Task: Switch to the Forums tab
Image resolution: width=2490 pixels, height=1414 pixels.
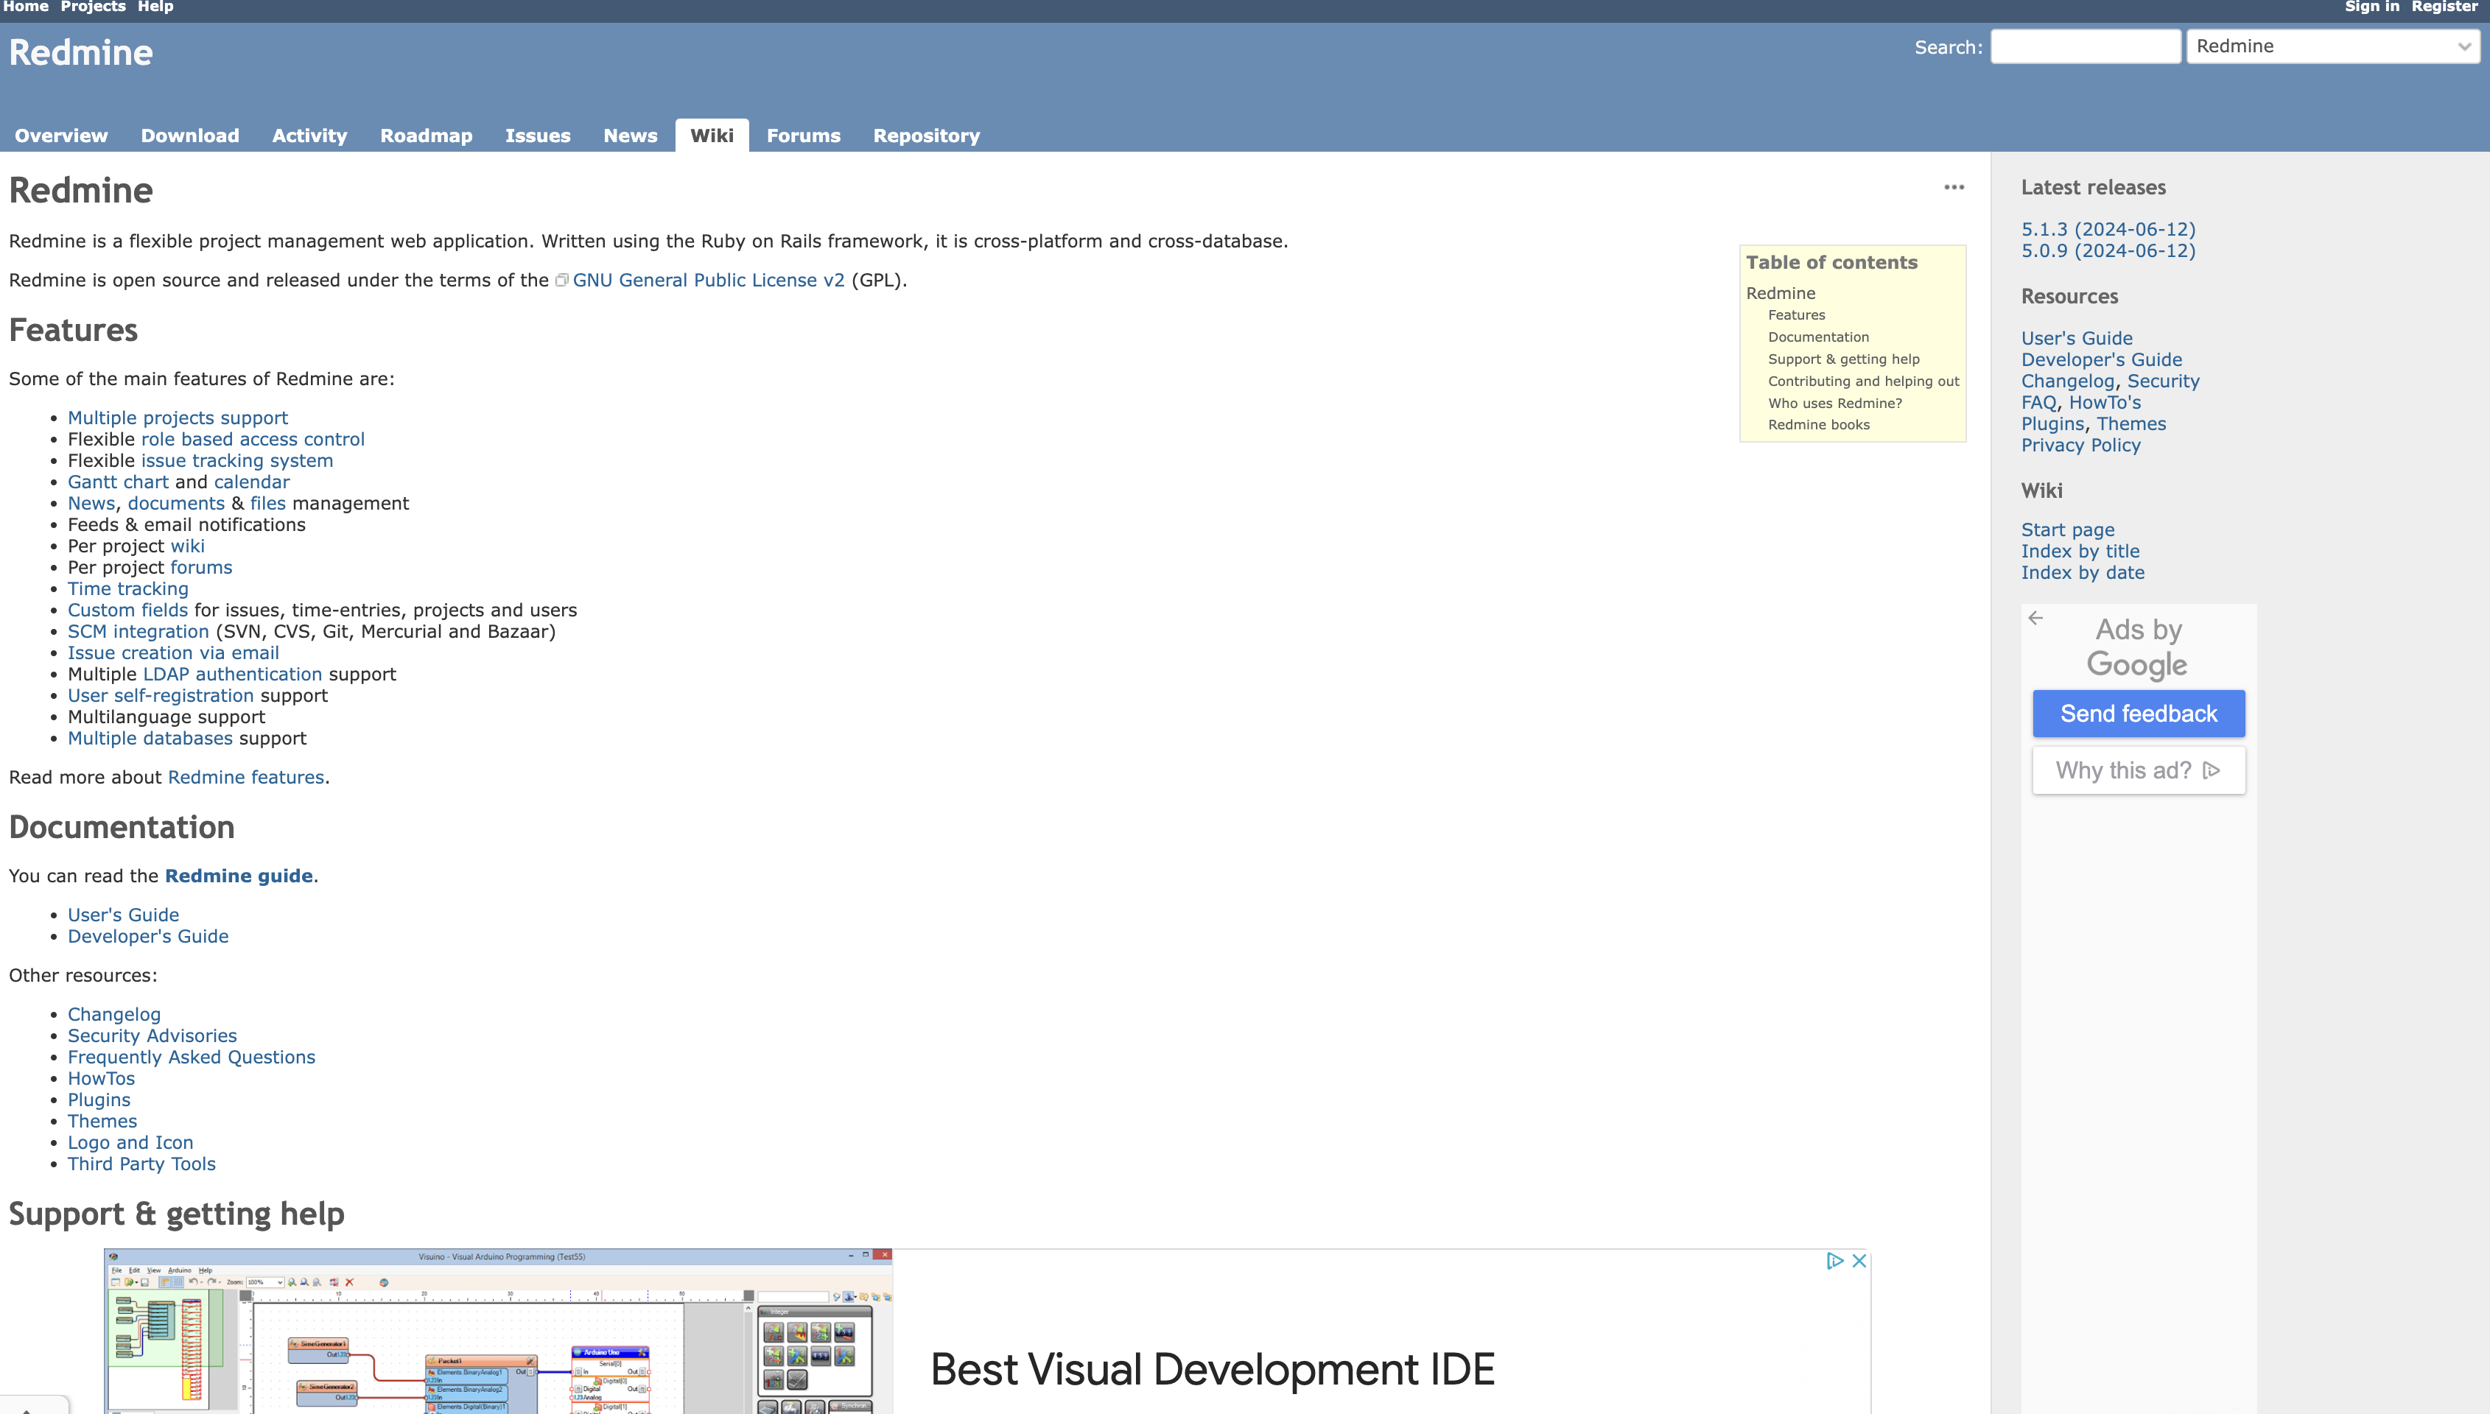Action: click(x=803, y=135)
